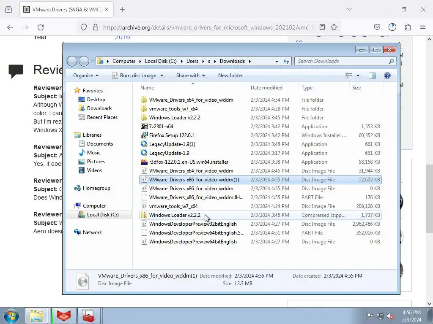
Task: Click the network tray icon
Action: click(x=380, y=316)
